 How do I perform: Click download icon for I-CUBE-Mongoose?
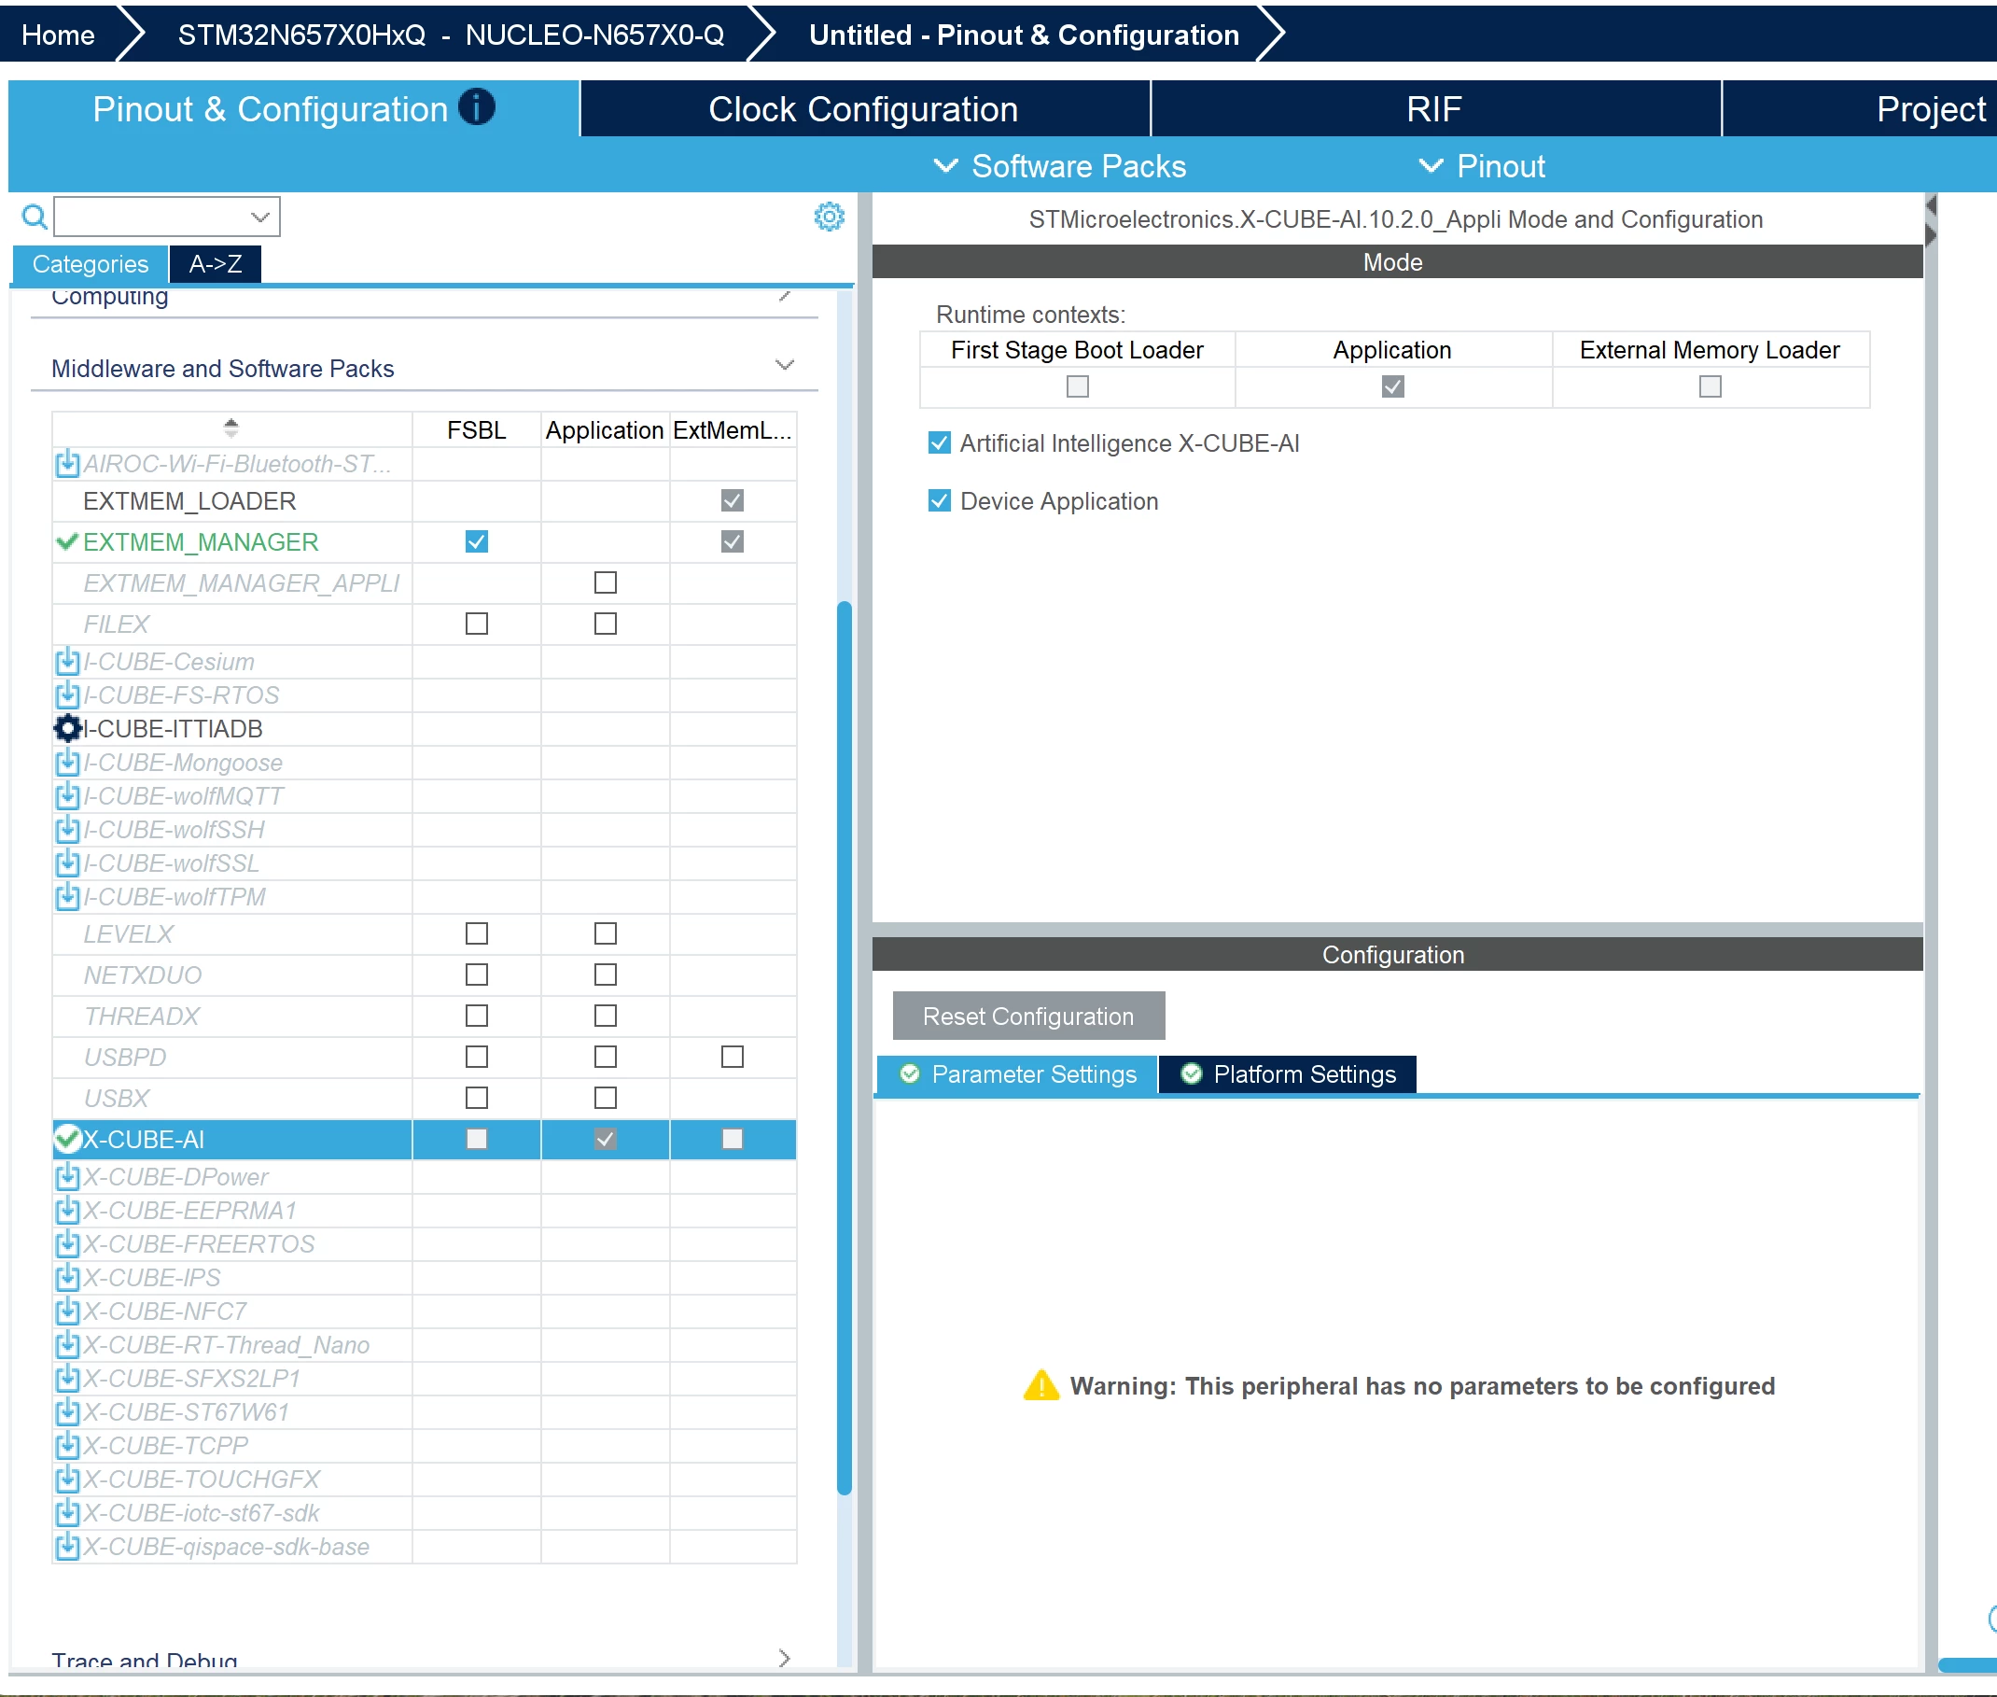pos(67,762)
